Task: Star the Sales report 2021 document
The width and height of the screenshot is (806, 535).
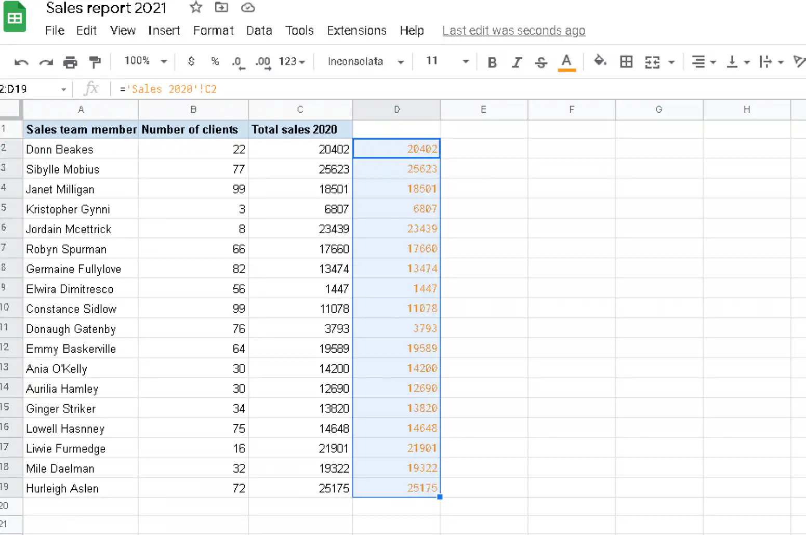Action: [195, 7]
